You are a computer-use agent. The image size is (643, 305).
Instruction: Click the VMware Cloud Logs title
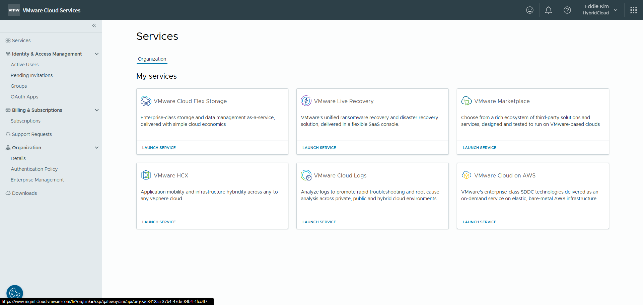[340, 175]
